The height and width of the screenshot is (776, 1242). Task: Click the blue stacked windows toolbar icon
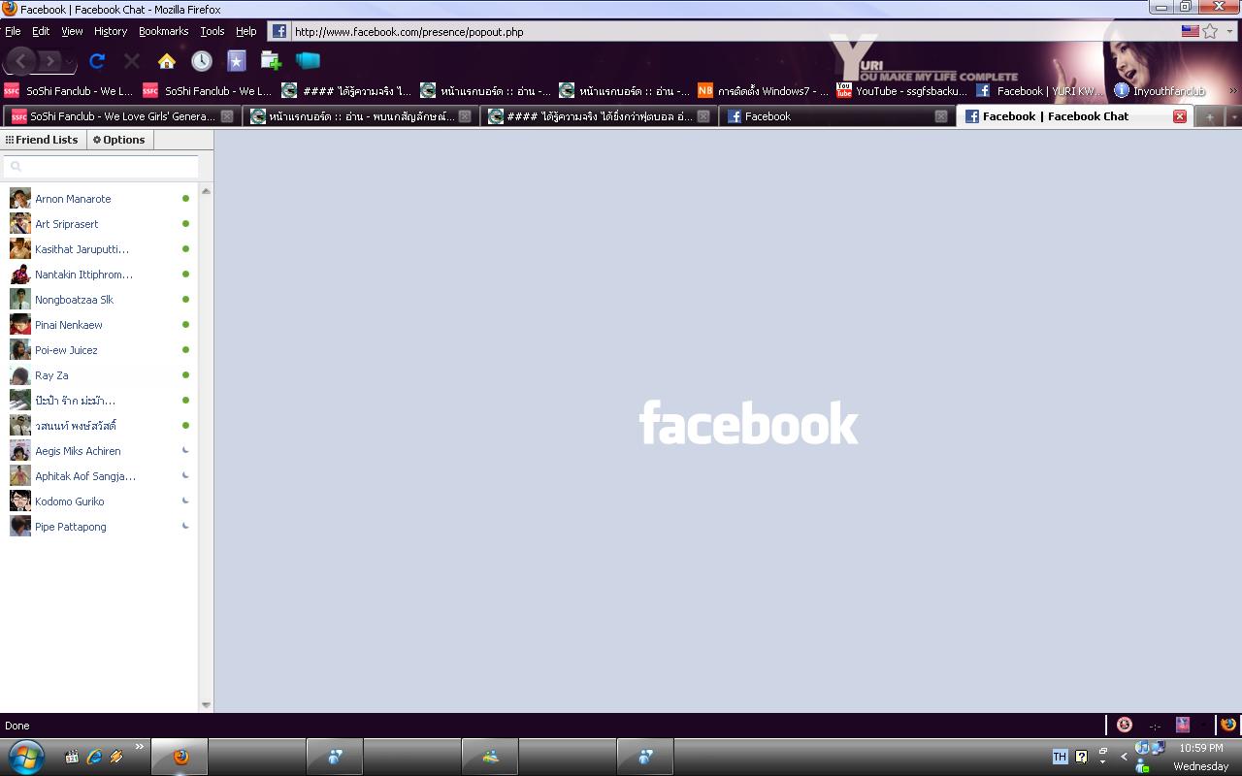(x=308, y=61)
